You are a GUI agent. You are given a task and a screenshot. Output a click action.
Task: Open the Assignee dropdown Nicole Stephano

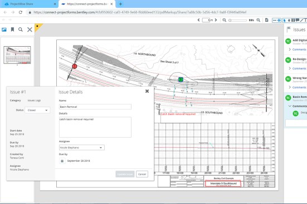(82, 147)
